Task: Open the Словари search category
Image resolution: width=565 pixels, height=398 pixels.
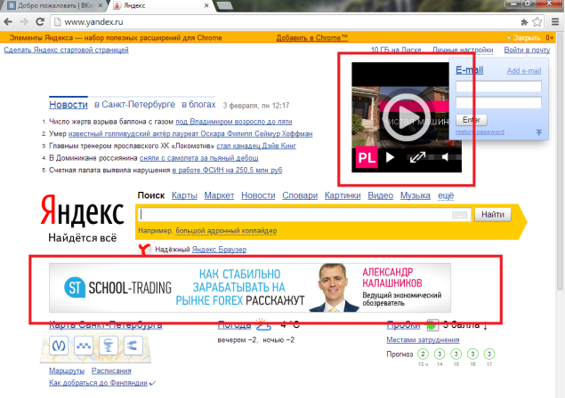Action: tap(300, 195)
